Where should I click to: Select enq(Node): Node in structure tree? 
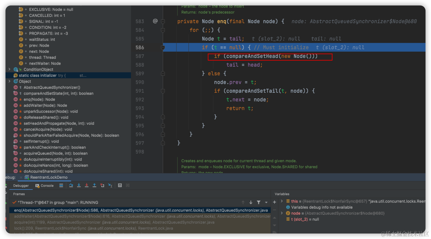pos(39,99)
